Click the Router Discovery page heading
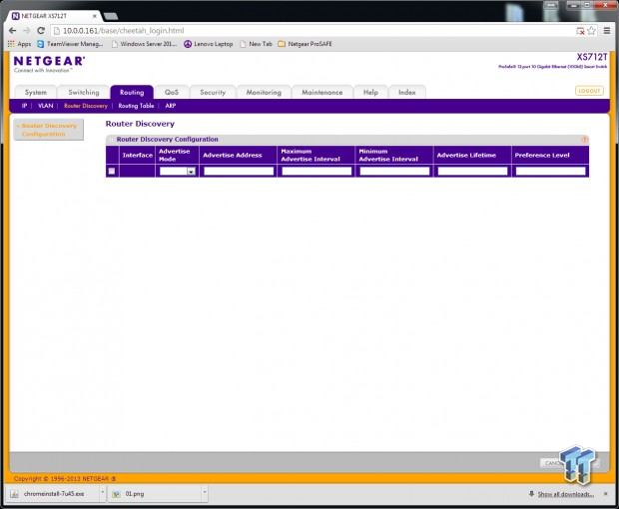 pos(140,124)
